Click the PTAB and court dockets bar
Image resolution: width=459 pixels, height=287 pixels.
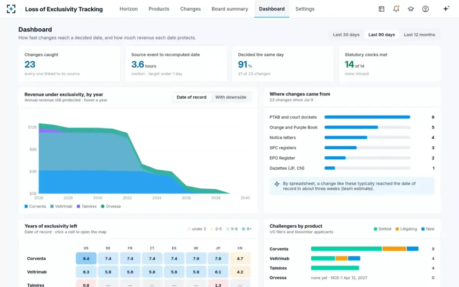click(x=367, y=117)
